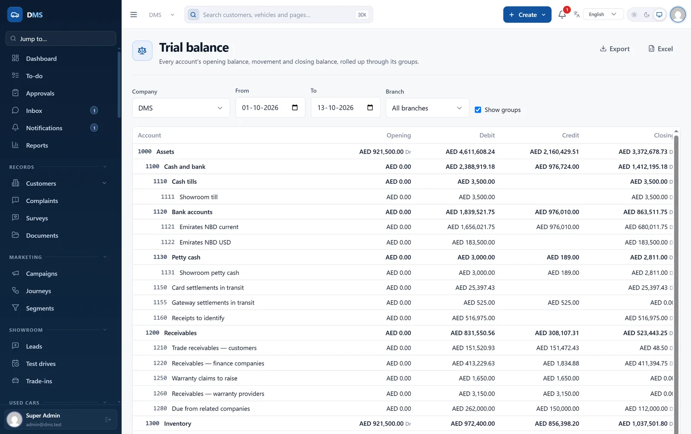This screenshot has height=434, width=691.
Task: Open Leads in the sidebar
Action: click(60, 346)
